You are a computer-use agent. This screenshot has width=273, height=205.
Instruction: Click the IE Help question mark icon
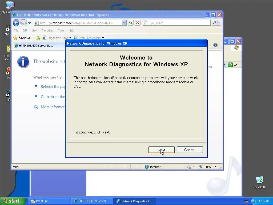[215, 45]
